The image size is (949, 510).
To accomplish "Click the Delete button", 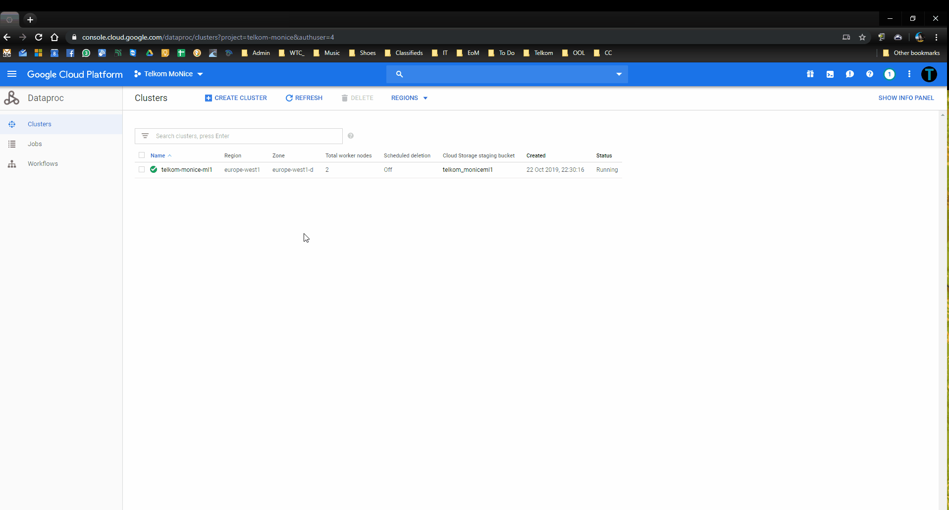I will pos(357,98).
